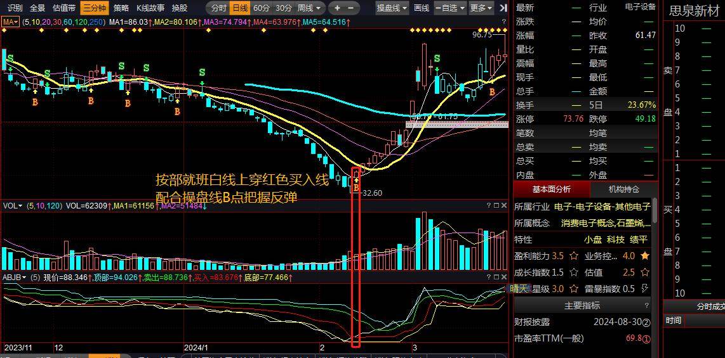Screen dimensions: 725x358
Task: Open the 自选 dropdown
Action: 450,8
